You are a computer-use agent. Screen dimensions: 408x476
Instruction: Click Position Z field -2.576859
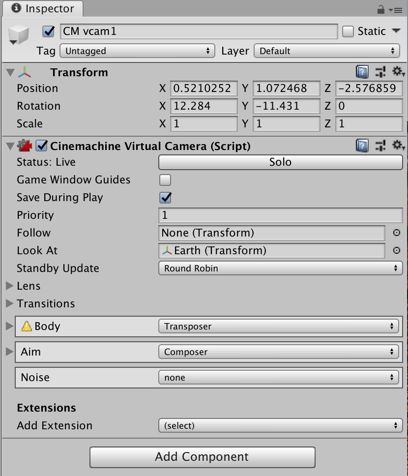coord(369,89)
